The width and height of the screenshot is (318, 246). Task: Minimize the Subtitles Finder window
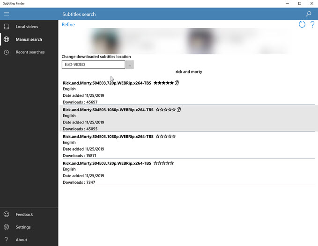click(x=288, y=3)
